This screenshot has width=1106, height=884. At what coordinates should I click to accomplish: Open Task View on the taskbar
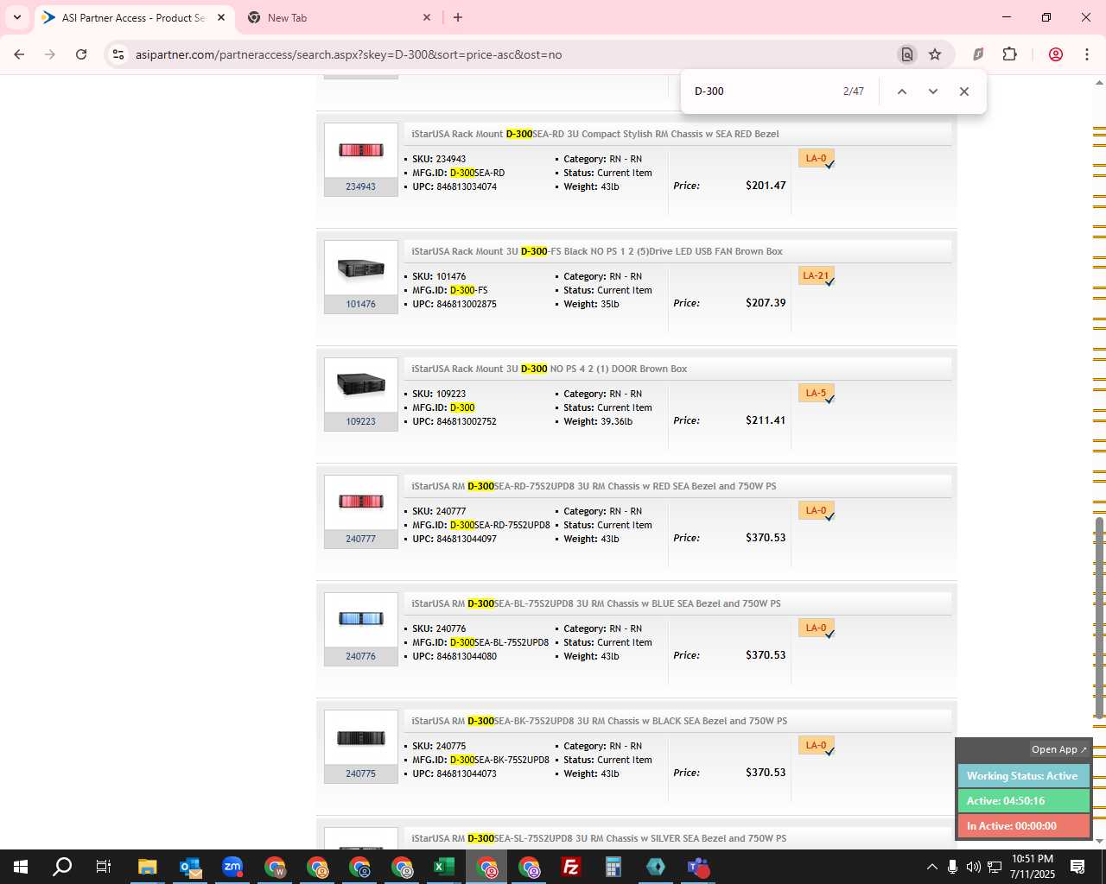tap(104, 867)
